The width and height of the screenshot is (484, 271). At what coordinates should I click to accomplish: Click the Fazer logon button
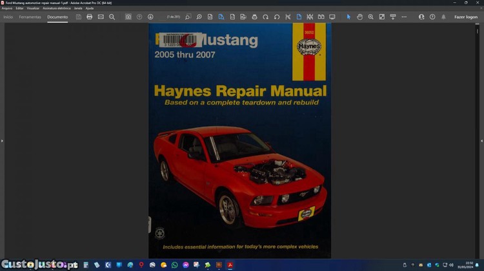[465, 17]
